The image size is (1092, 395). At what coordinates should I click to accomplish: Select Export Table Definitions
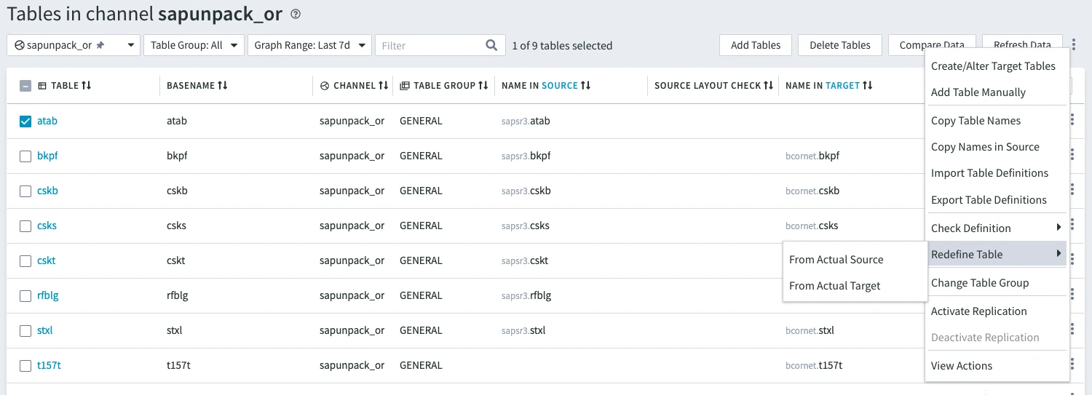[x=989, y=199]
